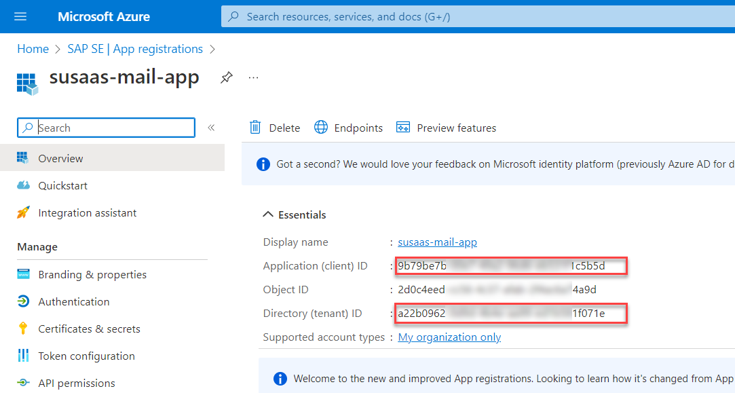This screenshot has width=735, height=393.
Task: Click the Directory (tenant) ID label
Action: pyautogui.click(x=312, y=314)
